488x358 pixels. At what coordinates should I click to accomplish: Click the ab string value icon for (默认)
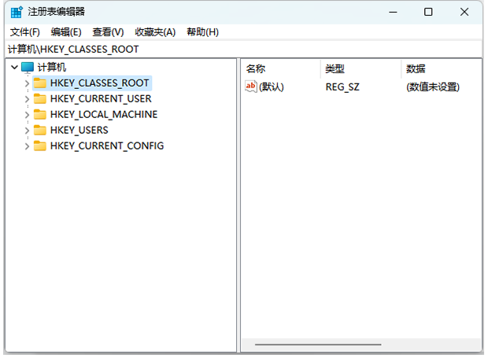(x=252, y=87)
